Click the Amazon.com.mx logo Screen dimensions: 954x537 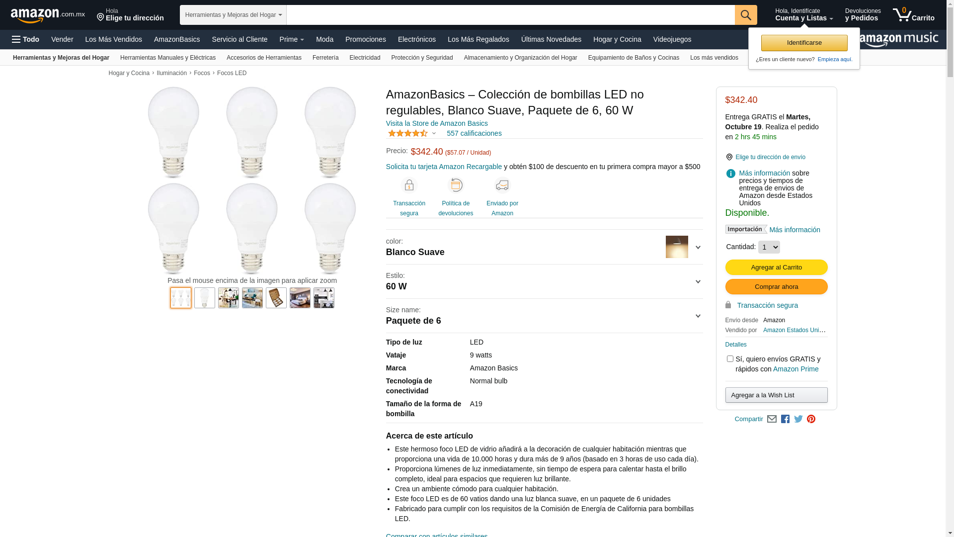(x=48, y=15)
